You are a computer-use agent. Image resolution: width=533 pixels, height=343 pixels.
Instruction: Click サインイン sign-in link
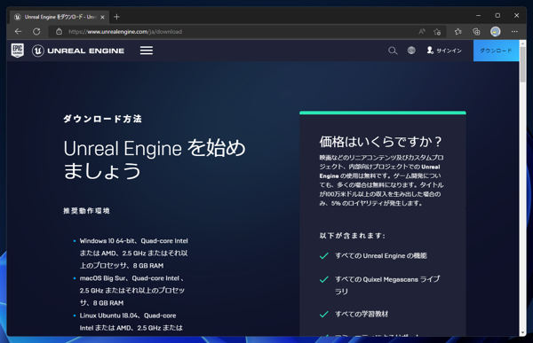pos(444,51)
